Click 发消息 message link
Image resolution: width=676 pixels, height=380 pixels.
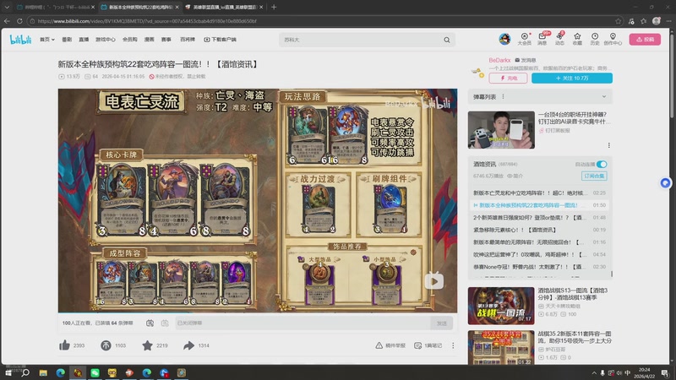click(x=526, y=60)
